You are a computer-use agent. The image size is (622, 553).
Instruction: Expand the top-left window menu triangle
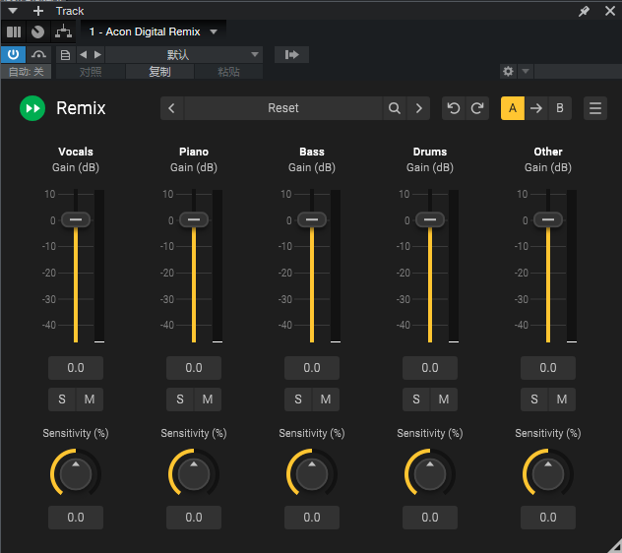coord(13,11)
